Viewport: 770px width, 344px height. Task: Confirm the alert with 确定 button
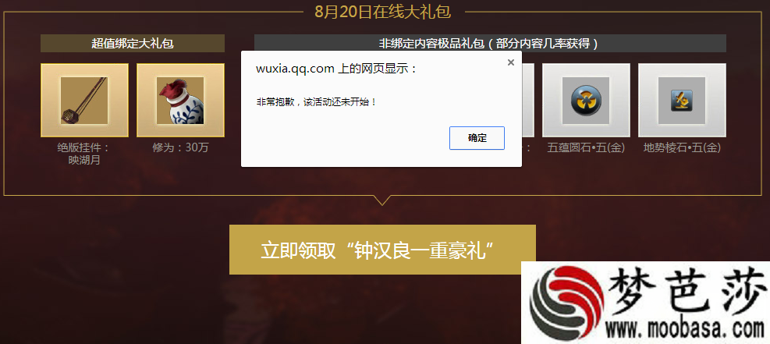(x=477, y=138)
